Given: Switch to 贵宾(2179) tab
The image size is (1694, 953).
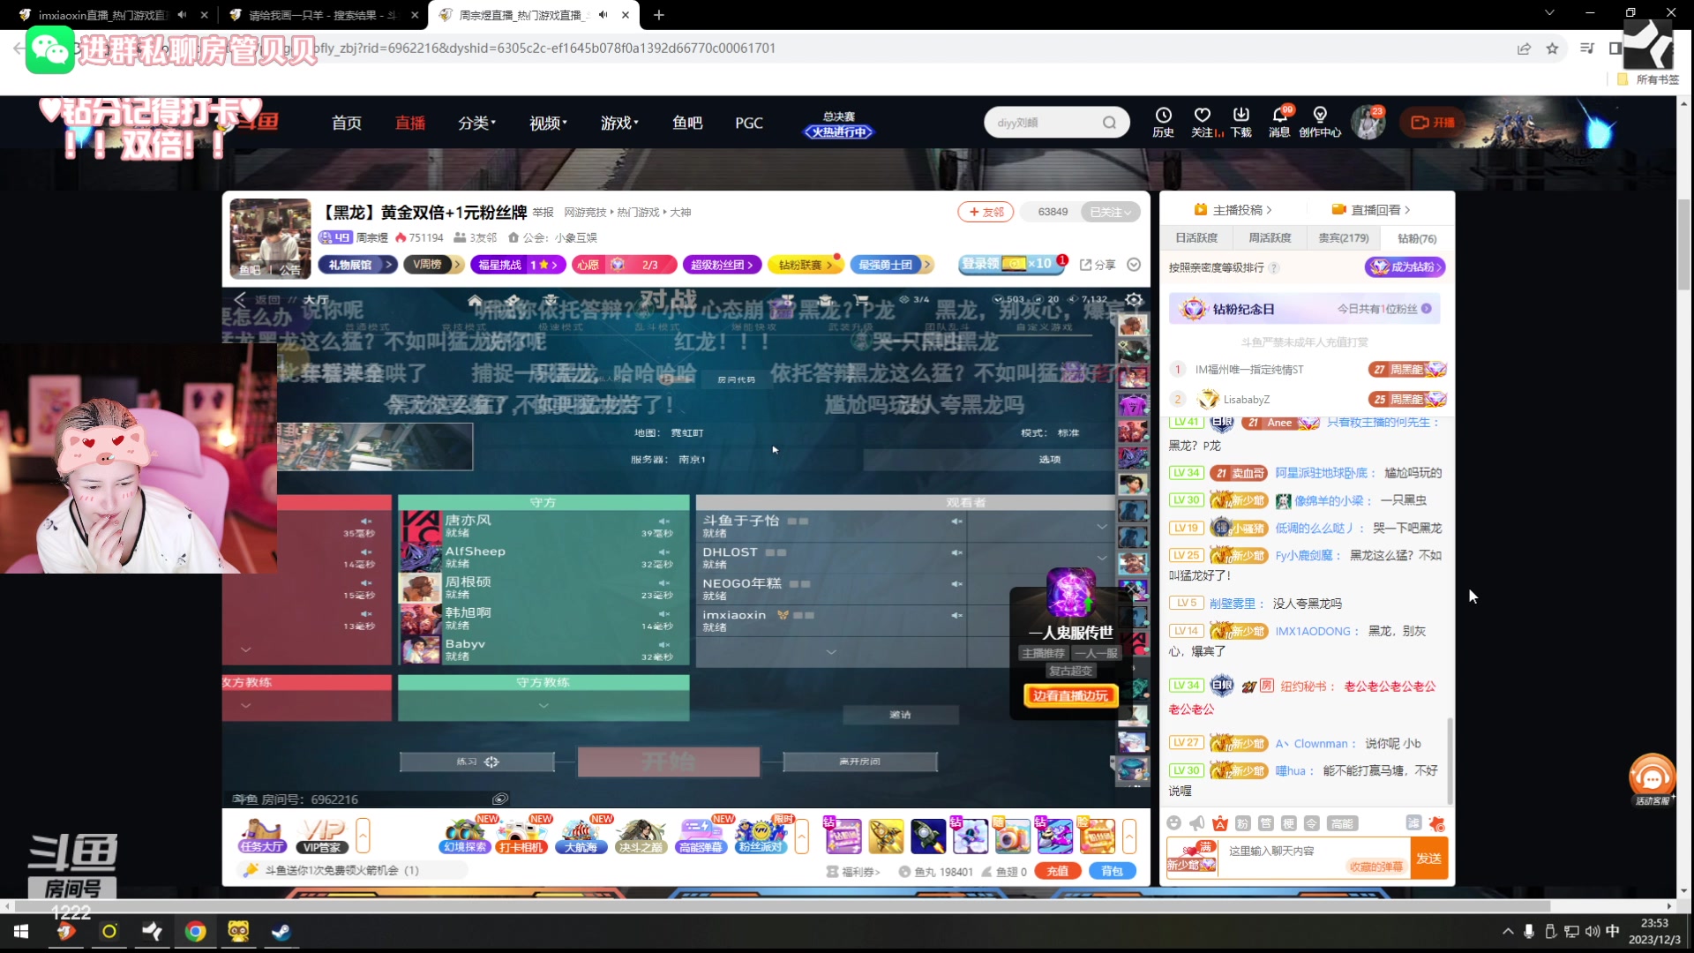Looking at the screenshot, I should click(1343, 238).
